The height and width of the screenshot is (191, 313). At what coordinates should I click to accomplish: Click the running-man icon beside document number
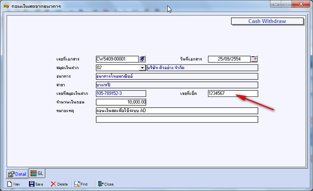tap(142, 59)
